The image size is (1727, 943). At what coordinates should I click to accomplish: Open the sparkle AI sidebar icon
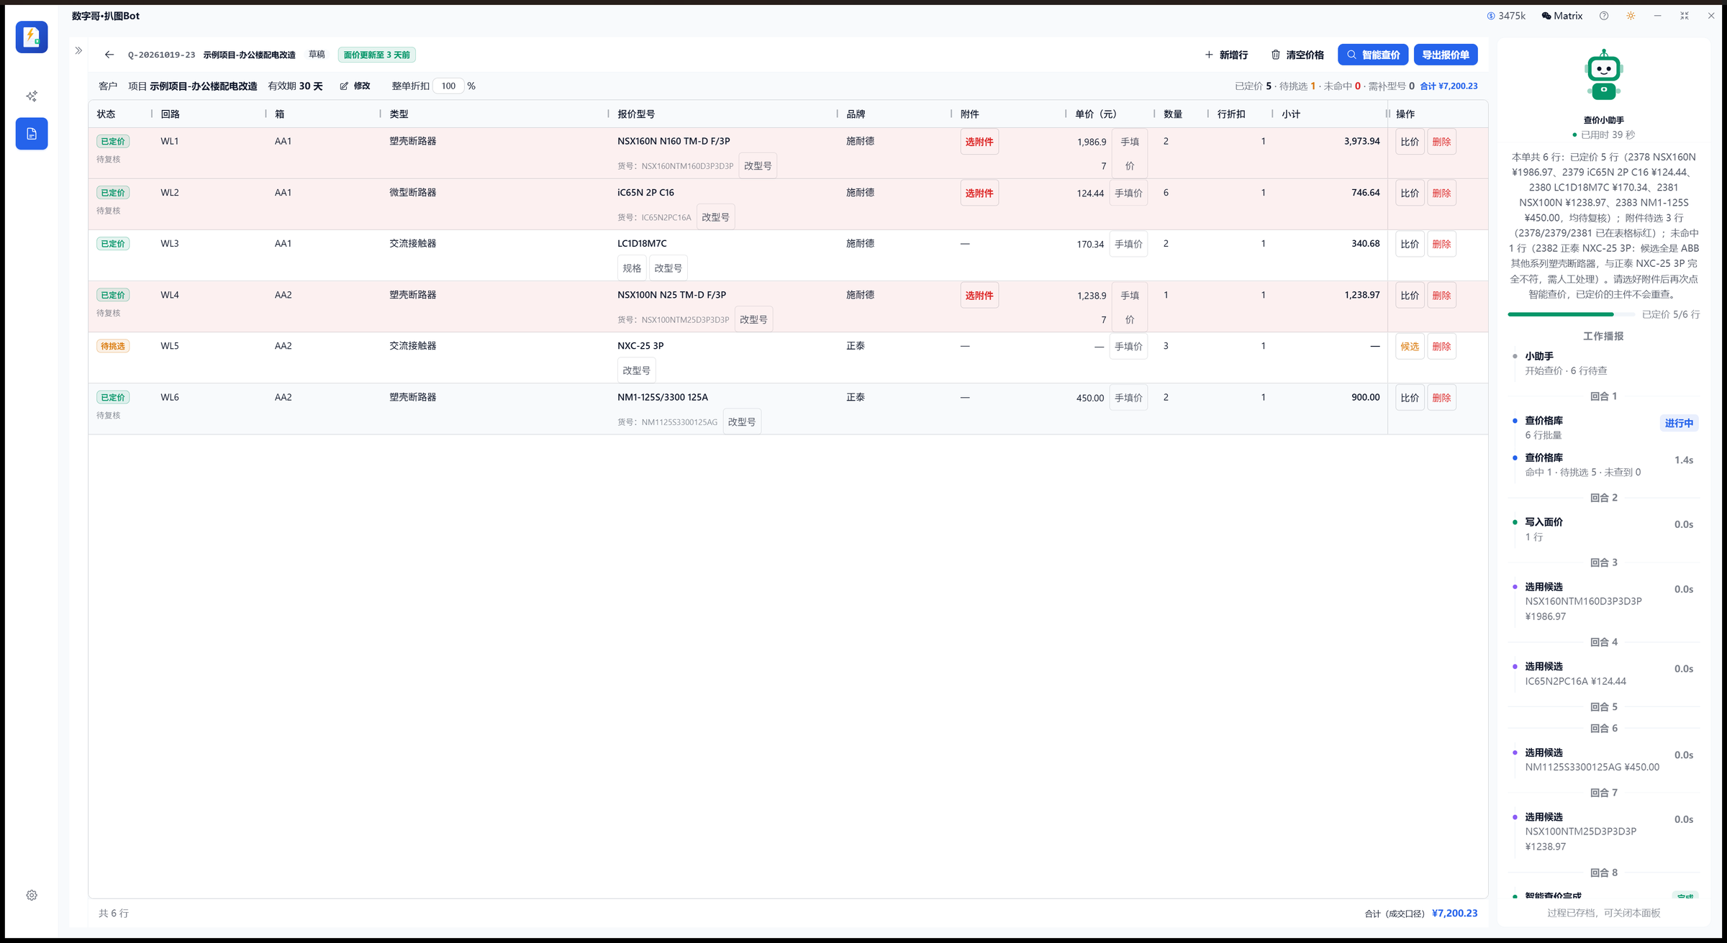click(x=32, y=96)
